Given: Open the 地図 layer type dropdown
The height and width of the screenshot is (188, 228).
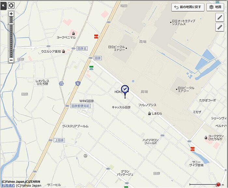Looking at the screenshot, I should (x=215, y=7).
